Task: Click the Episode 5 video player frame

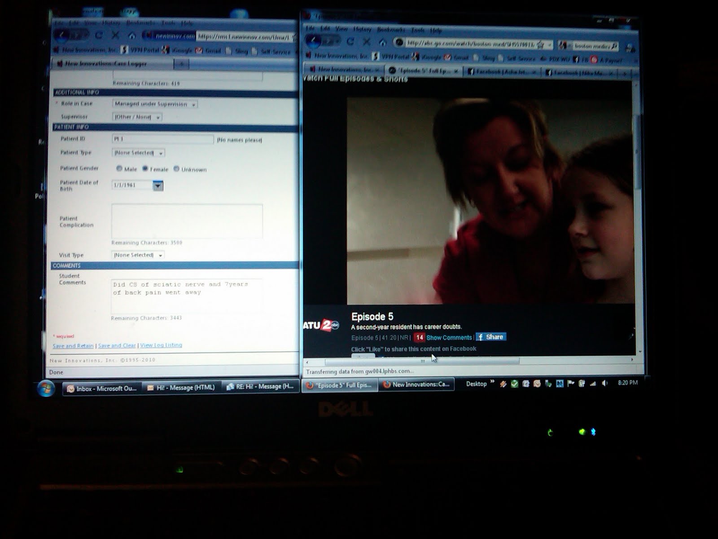Action: tap(490, 200)
